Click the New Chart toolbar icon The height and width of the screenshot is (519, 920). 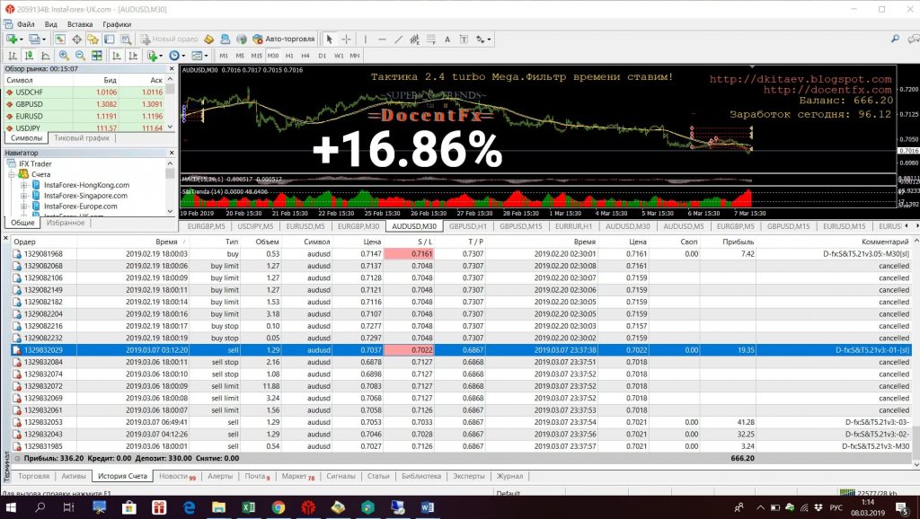point(11,40)
